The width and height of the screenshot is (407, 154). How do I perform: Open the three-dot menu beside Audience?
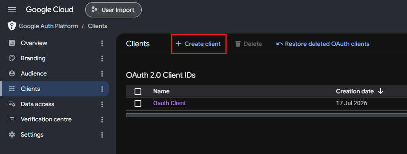coord(102,73)
